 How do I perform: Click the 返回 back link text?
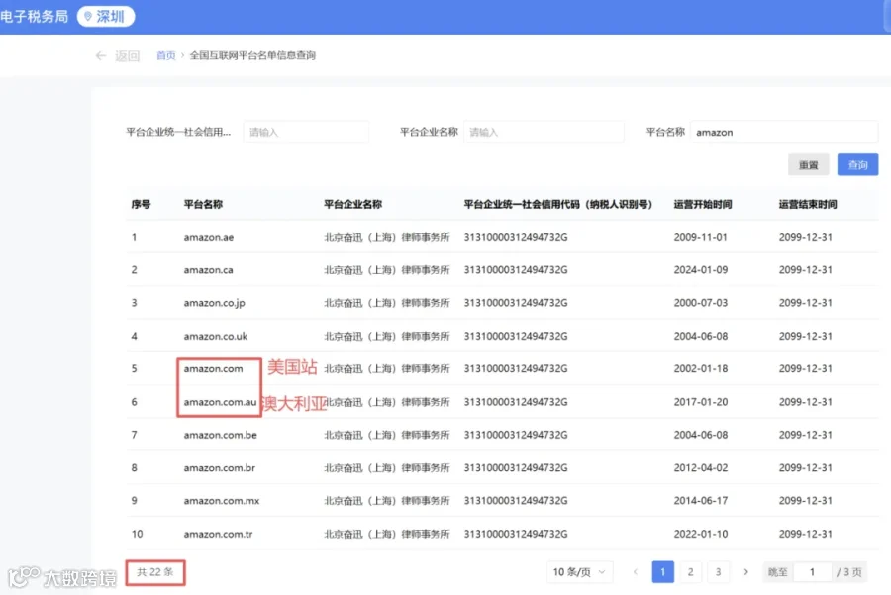pos(128,55)
